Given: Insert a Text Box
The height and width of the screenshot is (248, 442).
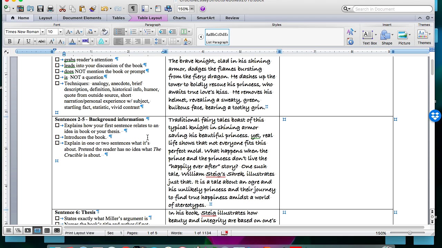Looking at the screenshot, I should [369, 37].
